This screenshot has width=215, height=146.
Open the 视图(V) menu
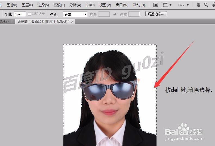coord(105,5)
